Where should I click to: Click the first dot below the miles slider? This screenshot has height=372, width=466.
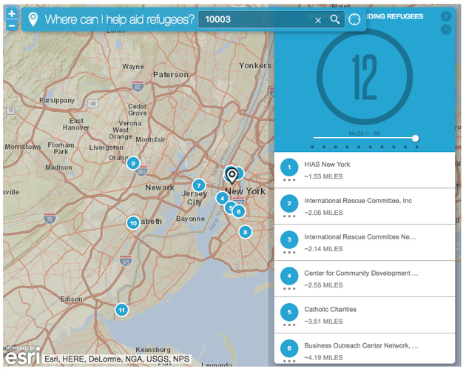(x=312, y=147)
